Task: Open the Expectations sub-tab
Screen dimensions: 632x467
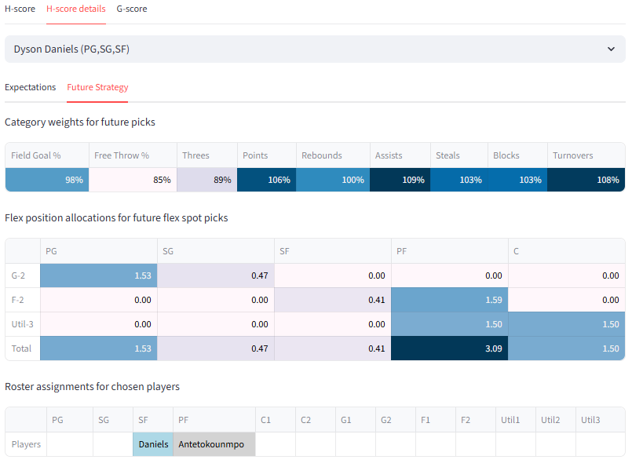Action: tap(30, 87)
